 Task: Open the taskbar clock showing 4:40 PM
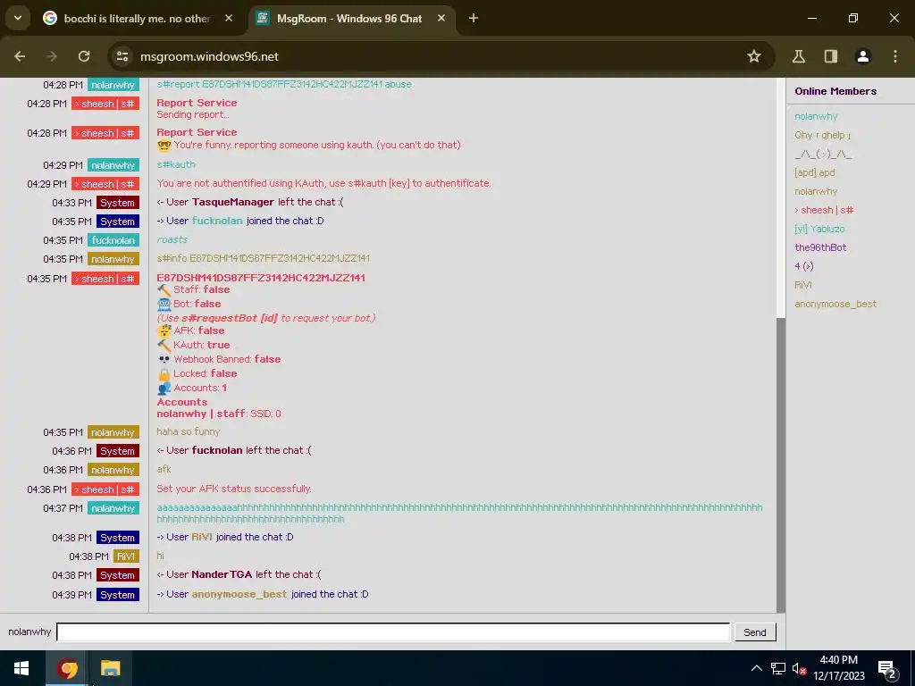[838, 668]
